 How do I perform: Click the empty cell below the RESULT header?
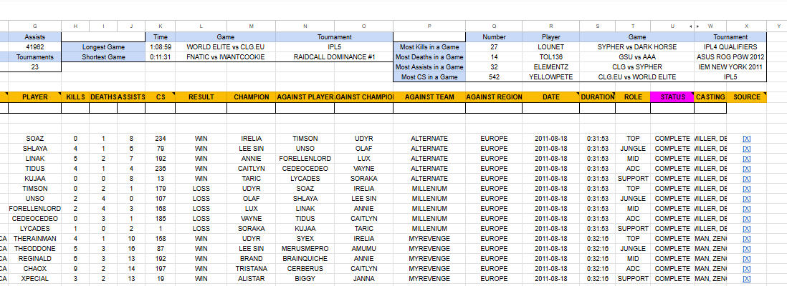[x=201, y=108]
